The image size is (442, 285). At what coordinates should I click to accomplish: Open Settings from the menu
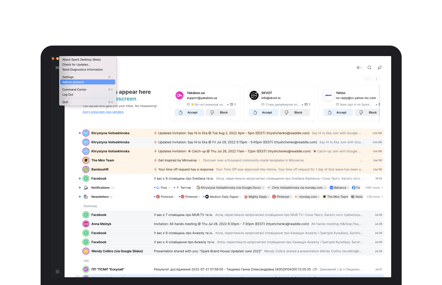tap(88, 77)
